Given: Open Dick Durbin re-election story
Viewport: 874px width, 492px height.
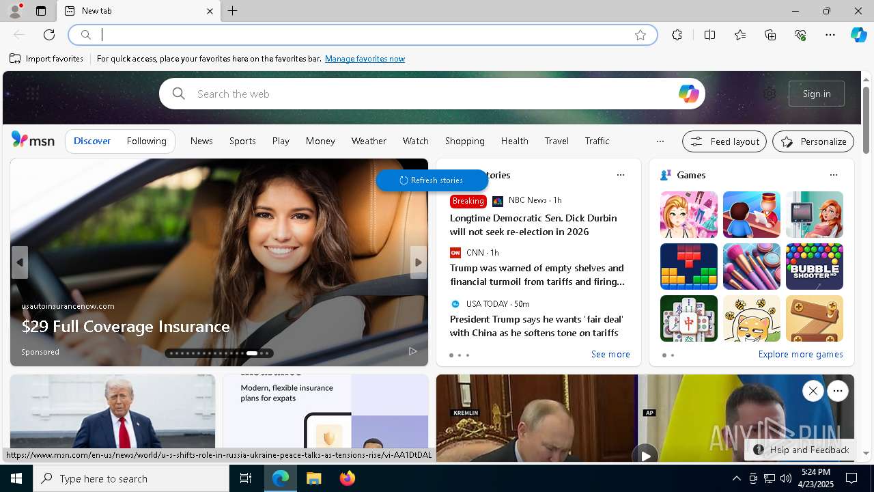Looking at the screenshot, I should pos(533,225).
